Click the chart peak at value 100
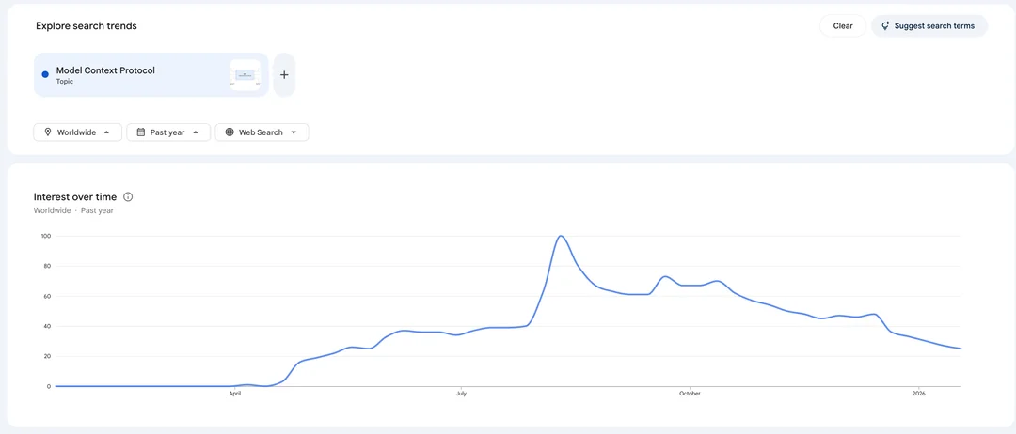 [x=561, y=236]
